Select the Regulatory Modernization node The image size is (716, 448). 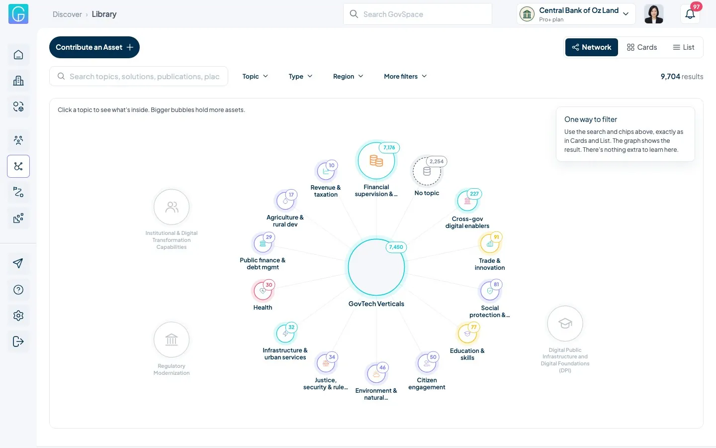pos(172,340)
